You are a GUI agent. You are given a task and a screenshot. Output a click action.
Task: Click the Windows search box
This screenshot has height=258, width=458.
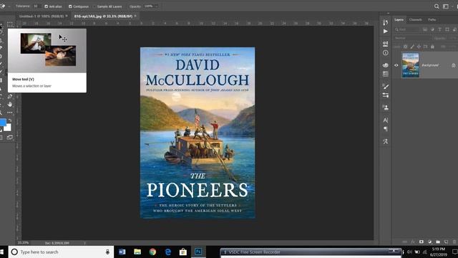62,252
